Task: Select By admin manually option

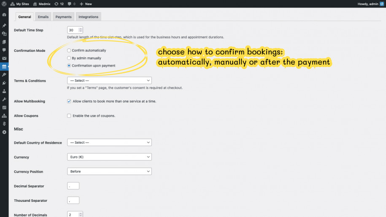Action: 69,58
